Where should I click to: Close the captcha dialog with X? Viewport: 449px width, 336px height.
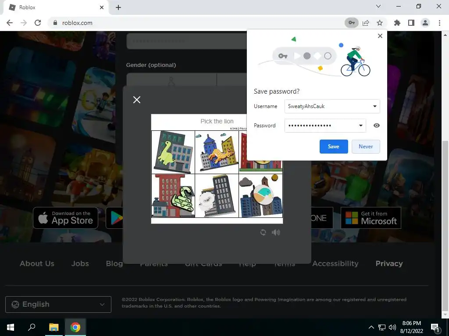137,100
